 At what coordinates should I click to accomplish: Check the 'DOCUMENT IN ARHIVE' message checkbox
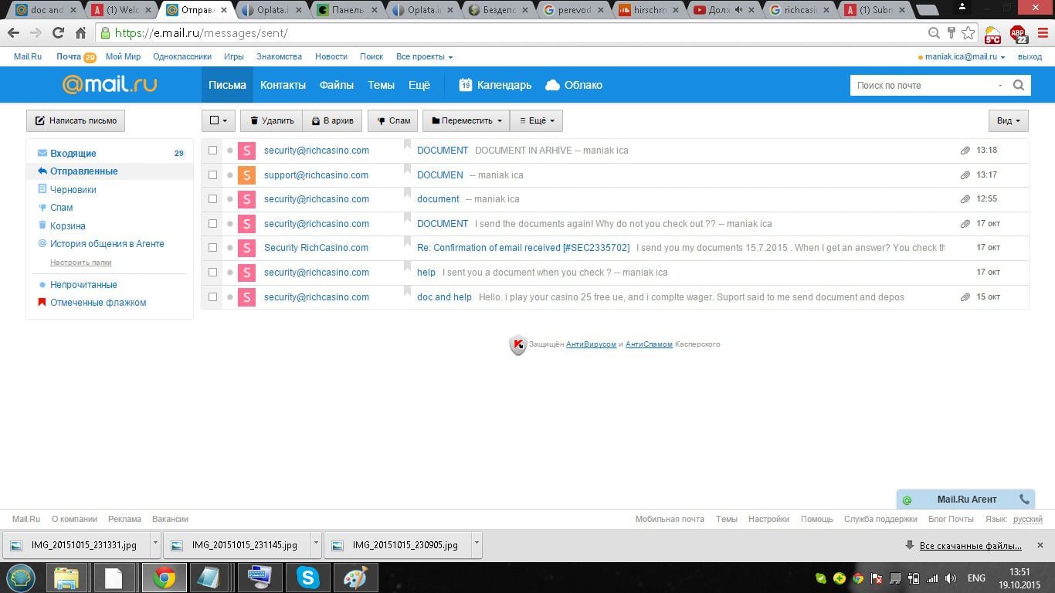pos(213,151)
